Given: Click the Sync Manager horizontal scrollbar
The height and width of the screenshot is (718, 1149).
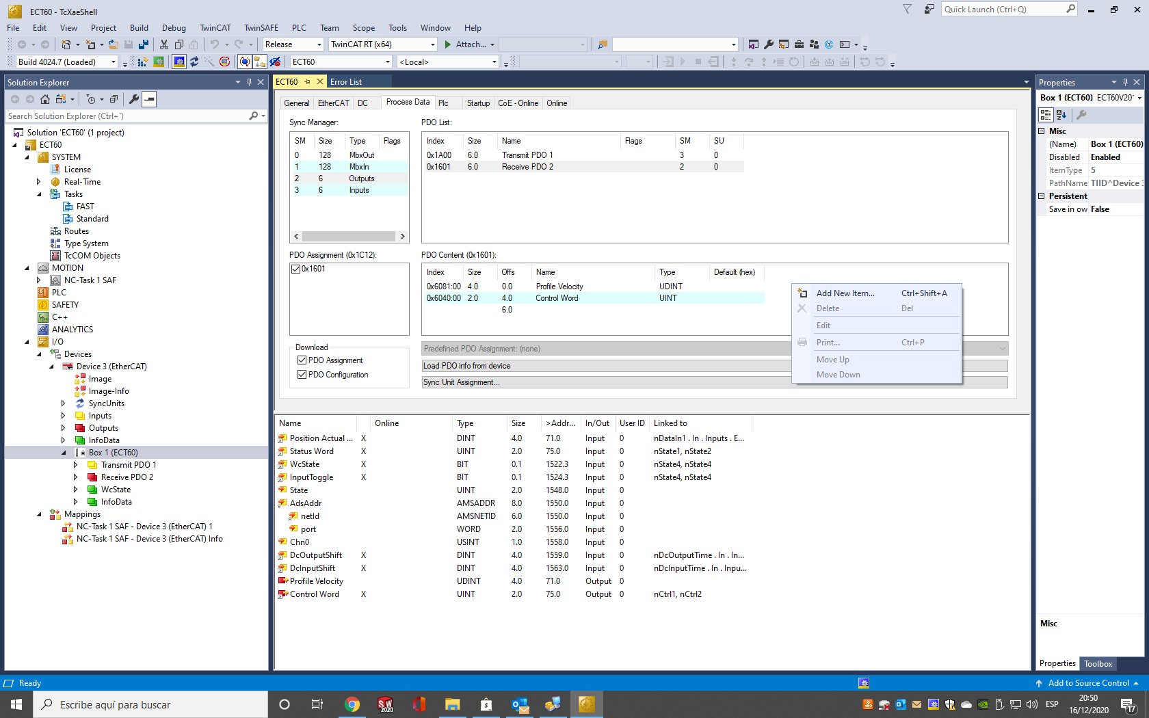Looking at the screenshot, I should (349, 237).
